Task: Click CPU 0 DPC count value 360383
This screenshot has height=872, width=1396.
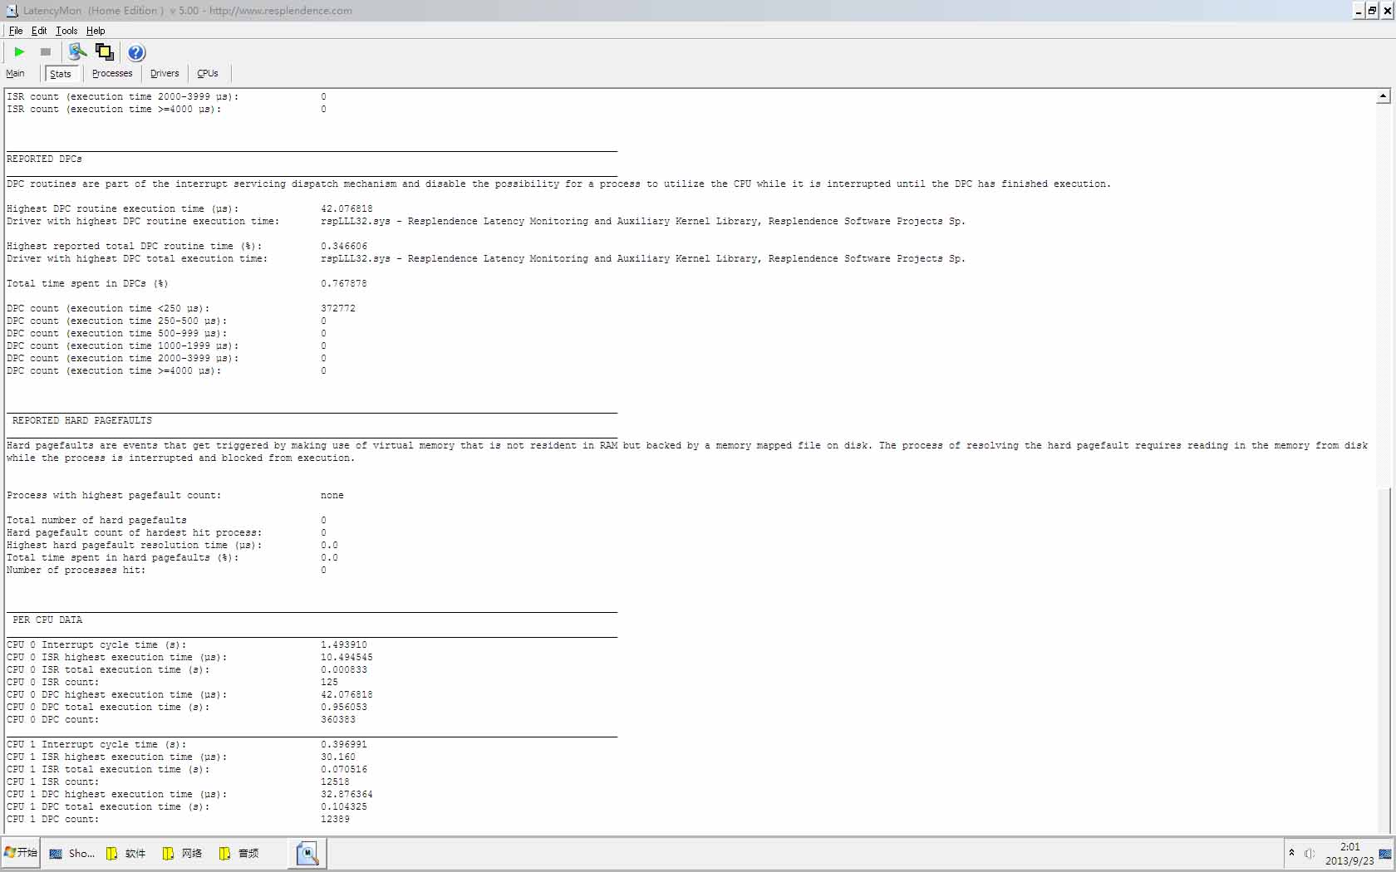Action: [338, 719]
